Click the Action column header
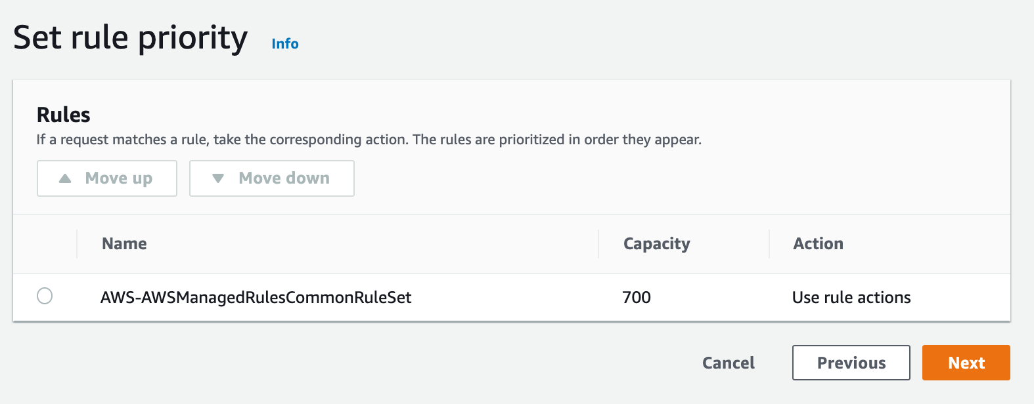Viewport: 1034px width, 404px height. [818, 244]
